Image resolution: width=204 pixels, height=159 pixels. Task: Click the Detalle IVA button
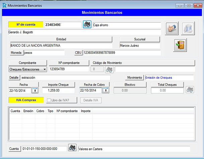tap(91, 100)
